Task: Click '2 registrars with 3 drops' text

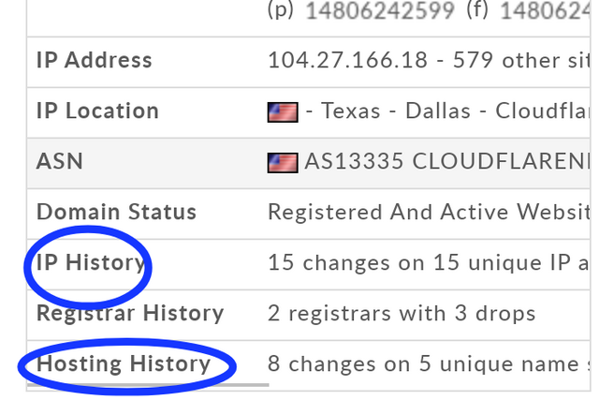Action: [402, 314]
